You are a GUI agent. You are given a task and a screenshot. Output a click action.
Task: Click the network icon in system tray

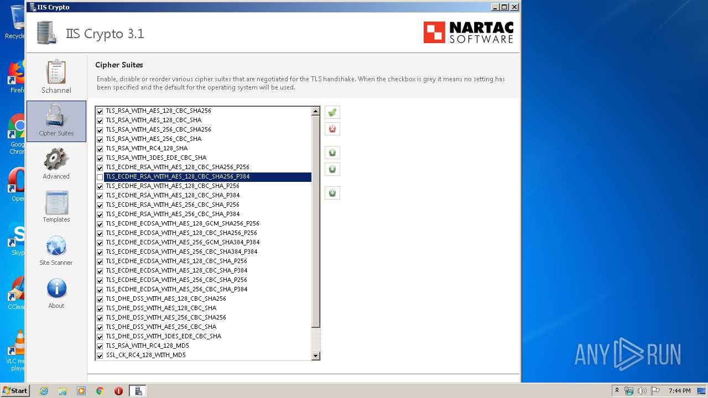pos(629,391)
